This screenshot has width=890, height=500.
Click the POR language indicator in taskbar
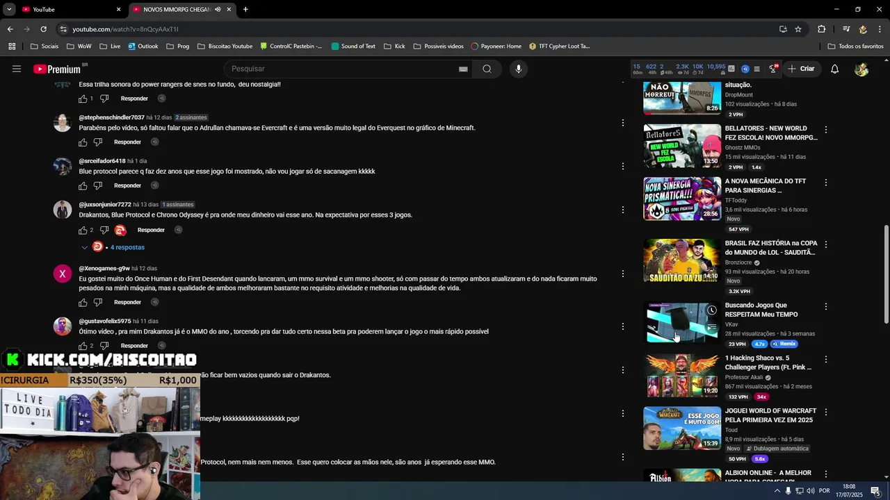825,491
